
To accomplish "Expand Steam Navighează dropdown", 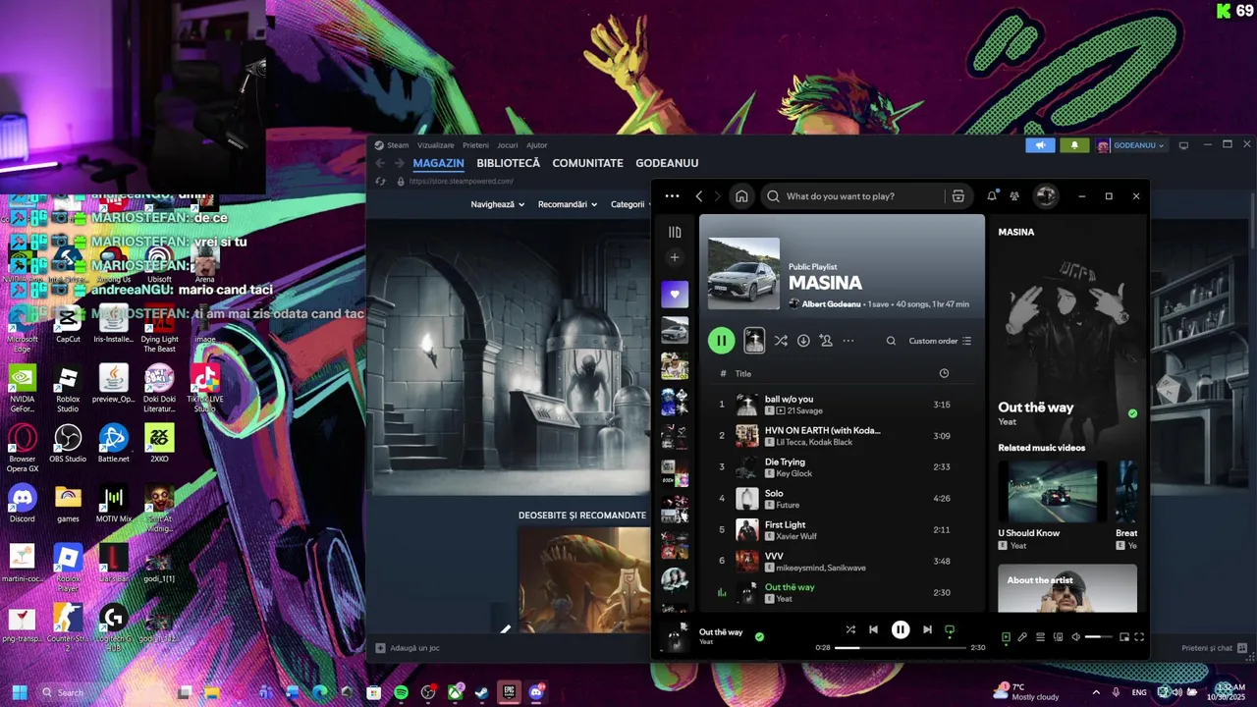I will (497, 204).
